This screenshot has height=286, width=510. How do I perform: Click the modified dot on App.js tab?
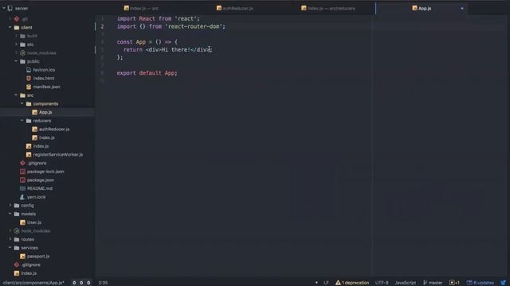[x=462, y=9]
